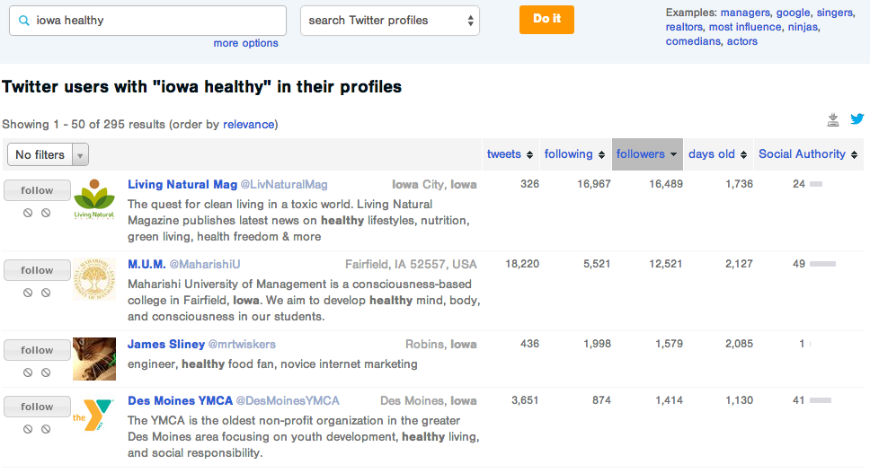870x473 pixels.
Task: Click the Fairfield, IA 52557, USA location
Action: tap(411, 264)
